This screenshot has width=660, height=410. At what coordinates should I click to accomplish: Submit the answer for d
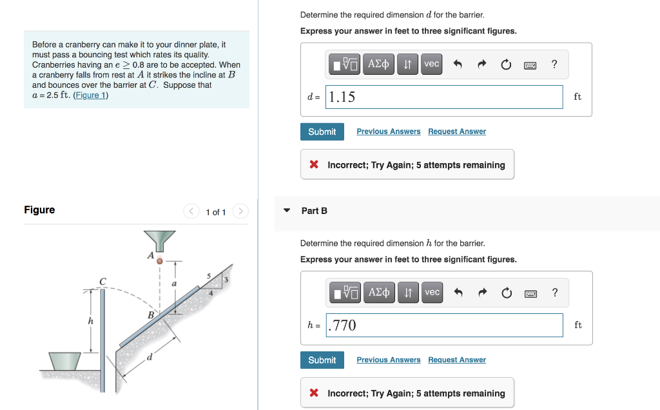point(322,132)
